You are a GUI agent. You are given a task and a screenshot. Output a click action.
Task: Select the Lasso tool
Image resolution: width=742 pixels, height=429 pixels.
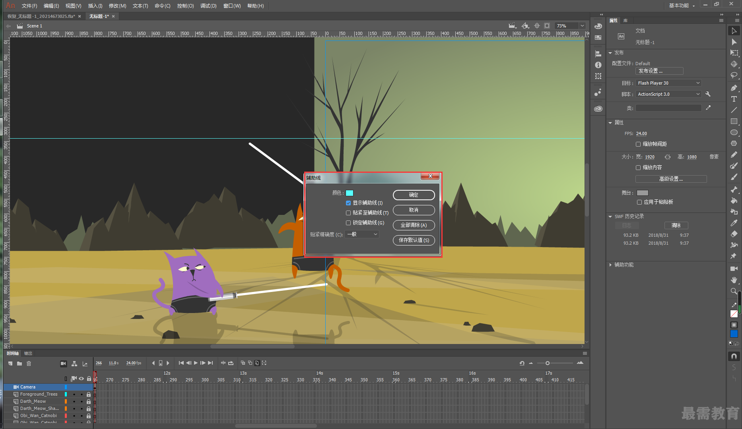pos(734,75)
